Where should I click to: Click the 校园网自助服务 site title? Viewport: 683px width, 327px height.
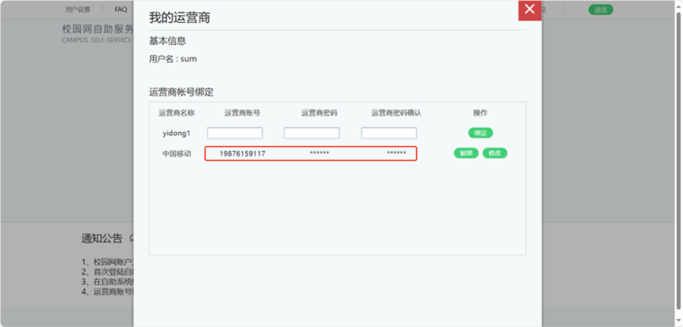point(98,28)
